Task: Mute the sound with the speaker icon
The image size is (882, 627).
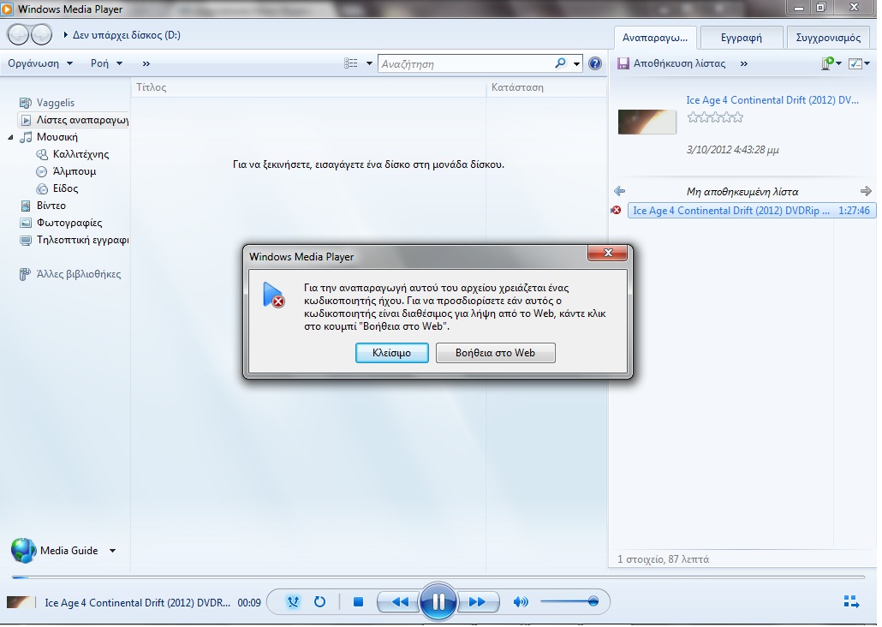Action: click(521, 602)
